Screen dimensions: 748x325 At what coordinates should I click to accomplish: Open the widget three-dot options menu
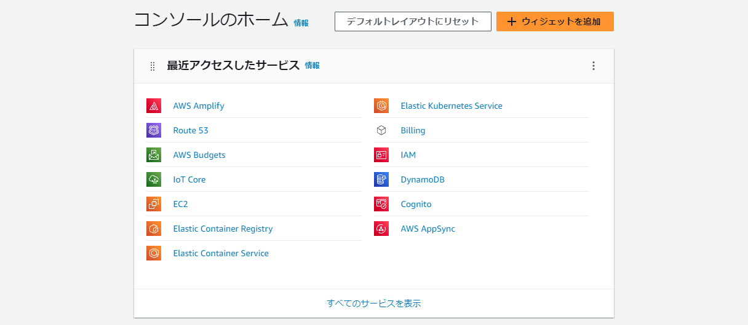594,66
